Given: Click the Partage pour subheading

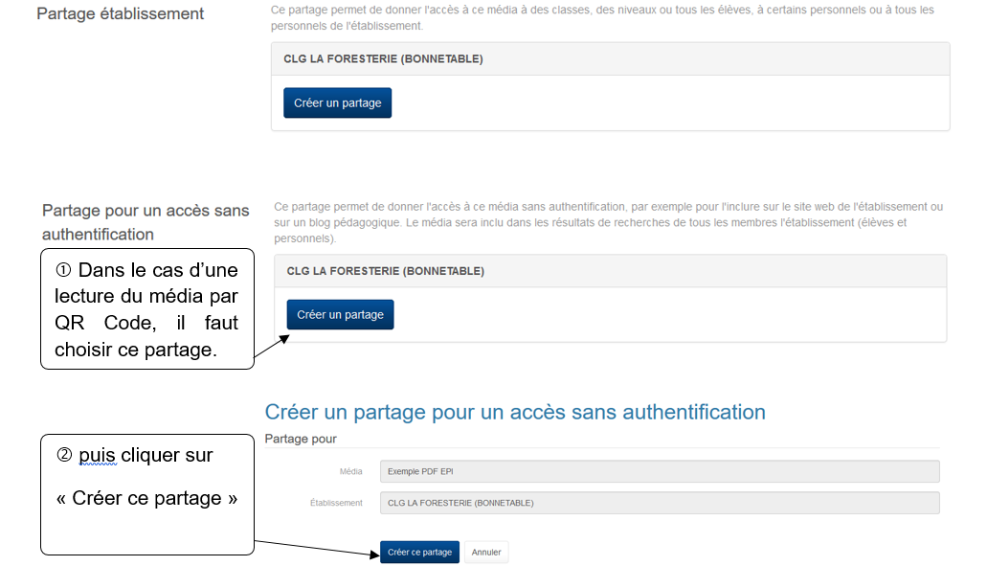Looking at the screenshot, I should point(301,439).
